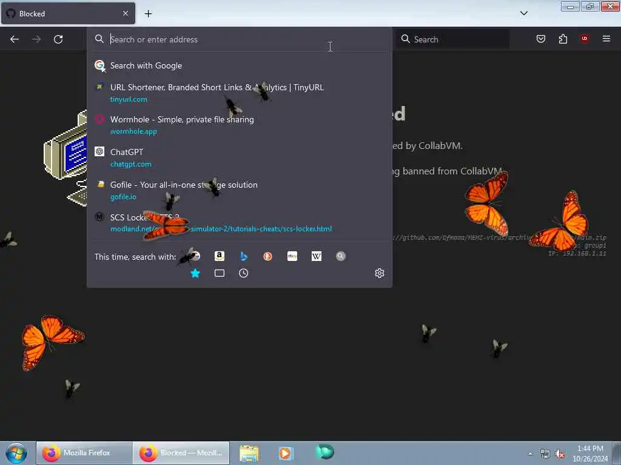Show hidden system tray icons

click(530, 453)
